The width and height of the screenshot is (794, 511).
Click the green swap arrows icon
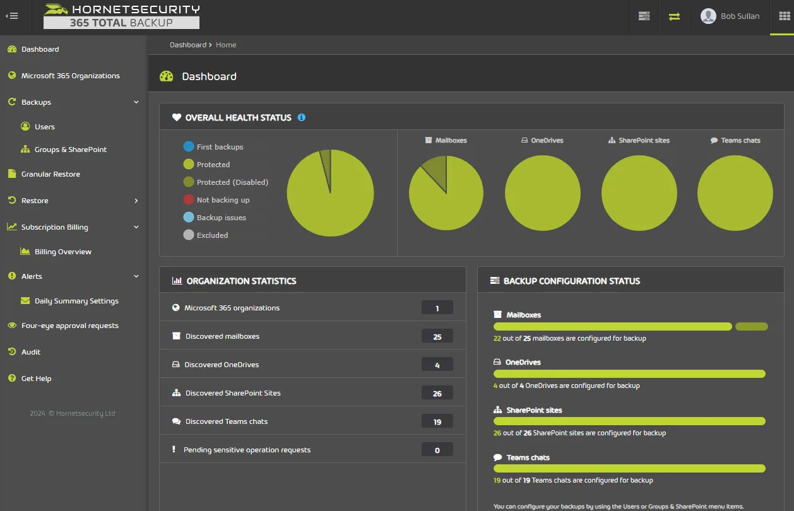click(675, 16)
